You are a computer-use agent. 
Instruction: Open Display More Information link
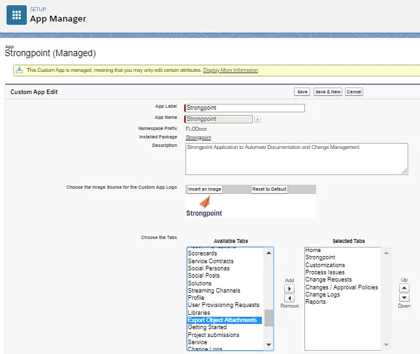click(231, 70)
